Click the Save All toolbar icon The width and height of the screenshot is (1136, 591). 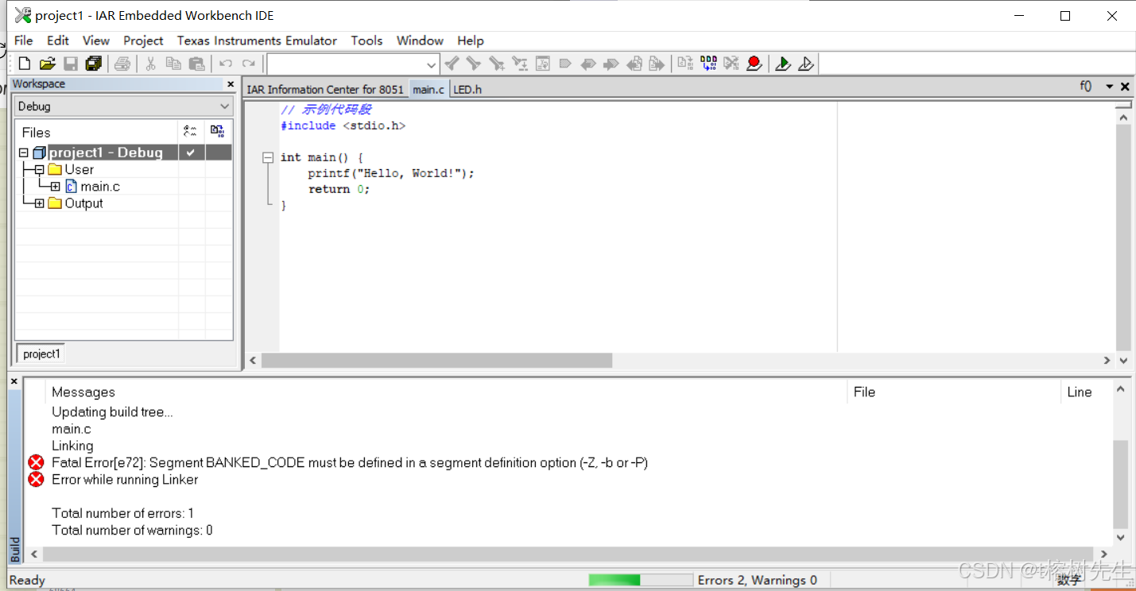[93, 64]
